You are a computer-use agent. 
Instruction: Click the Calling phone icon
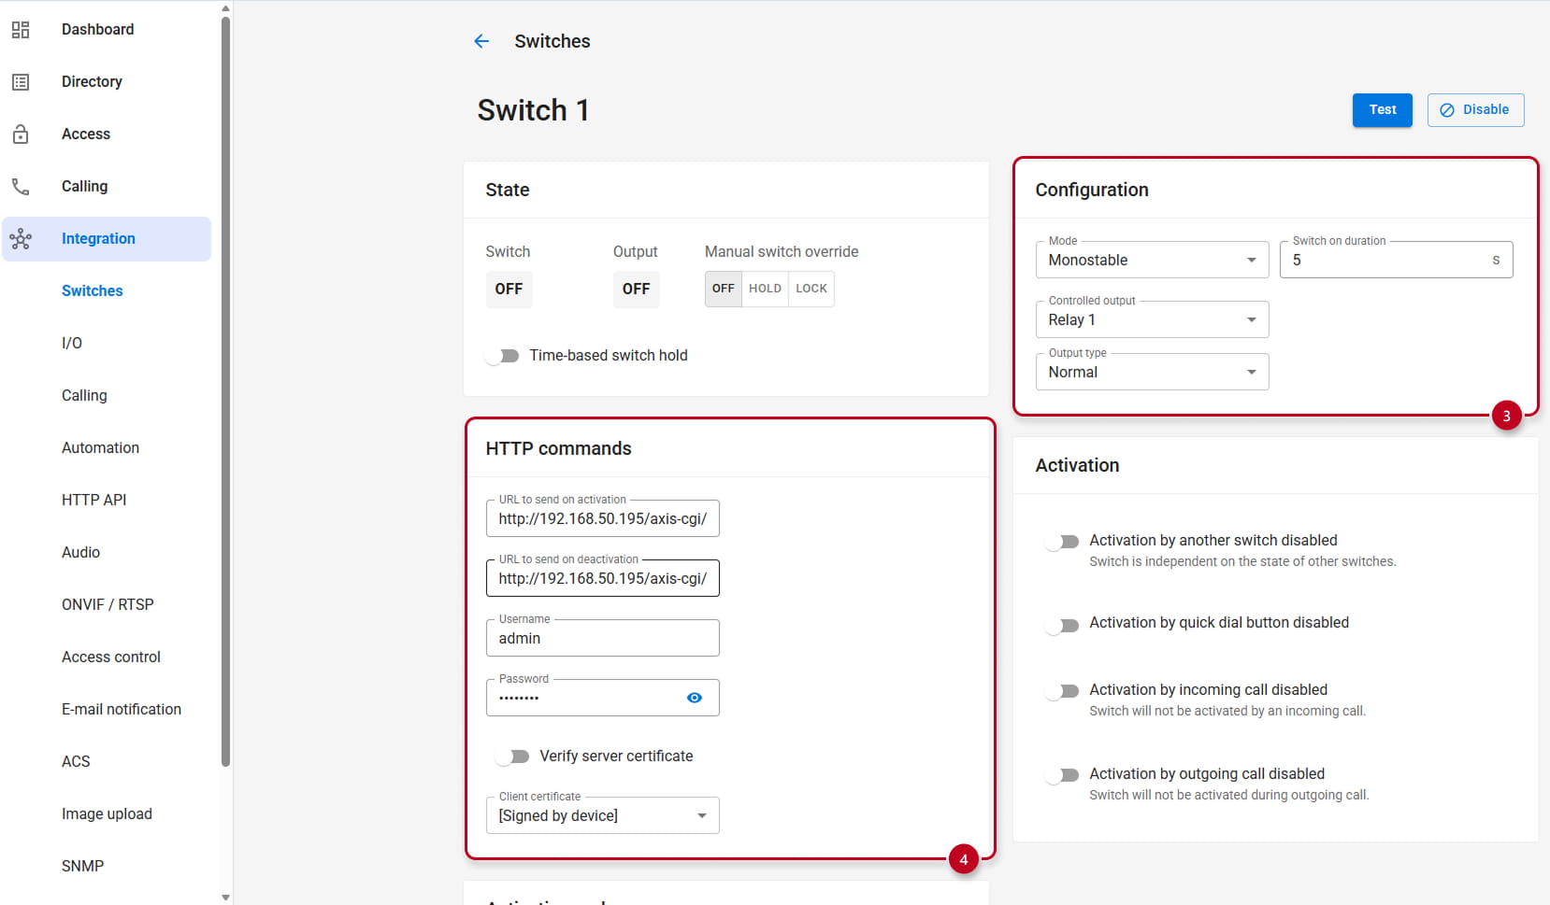[x=21, y=187]
